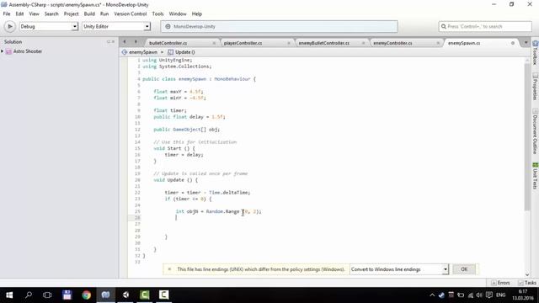Navigate back with the left arrow icon

125,42
